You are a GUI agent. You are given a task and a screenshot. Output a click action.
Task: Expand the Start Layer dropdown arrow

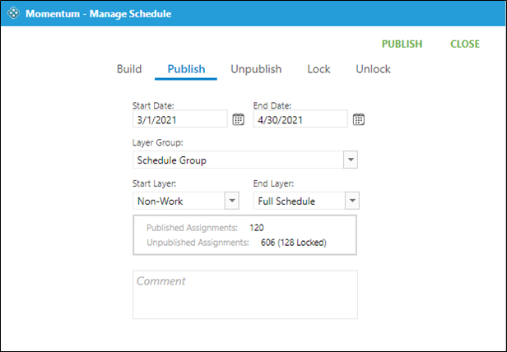click(x=231, y=200)
